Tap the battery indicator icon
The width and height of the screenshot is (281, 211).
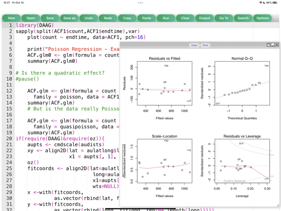pyautogui.click(x=275, y=3)
